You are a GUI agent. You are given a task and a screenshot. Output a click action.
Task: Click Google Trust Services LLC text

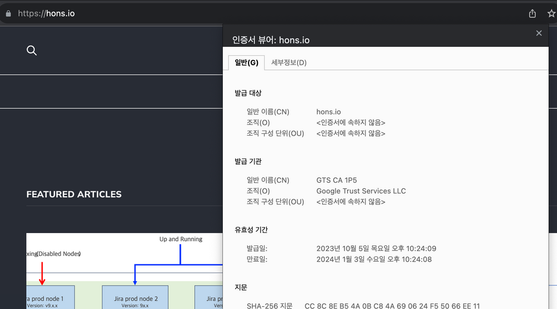pyautogui.click(x=361, y=191)
